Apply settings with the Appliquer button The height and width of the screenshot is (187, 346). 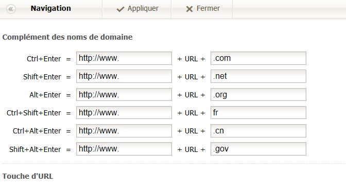137,9
